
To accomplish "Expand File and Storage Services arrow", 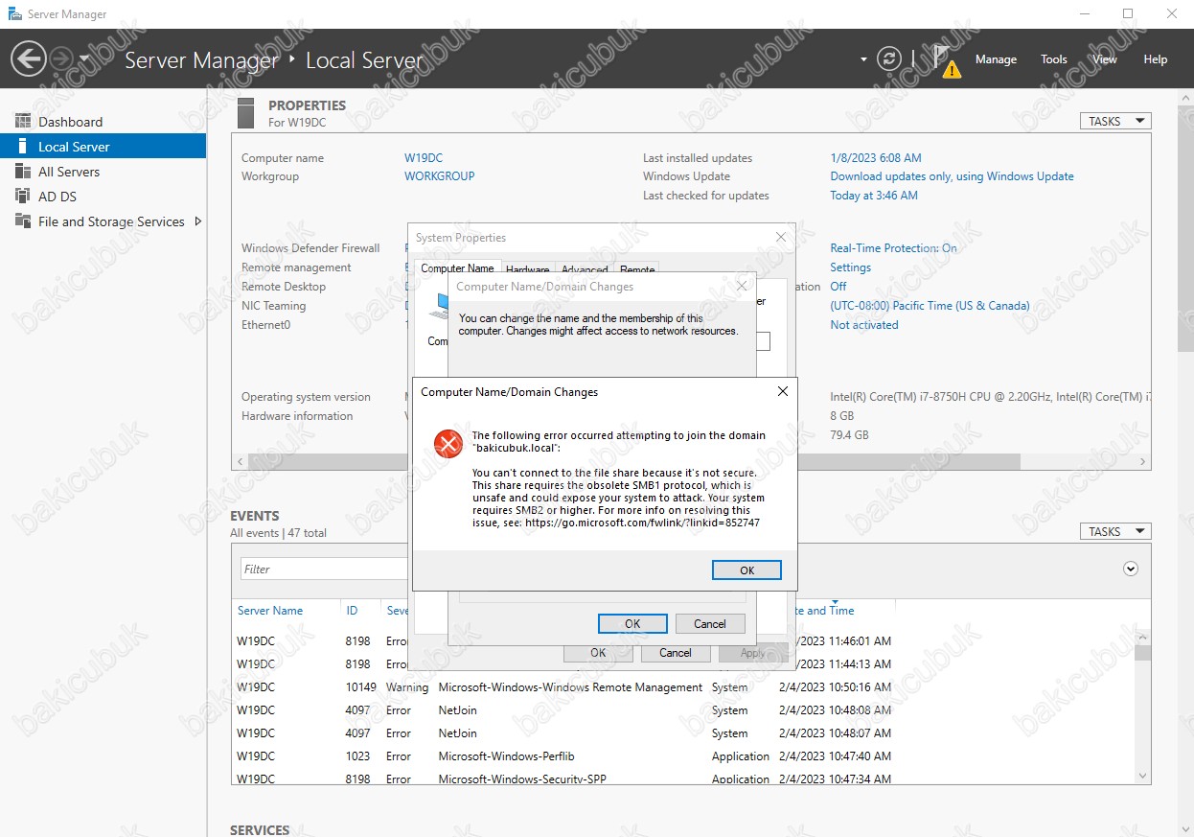I will click(x=198, y=221).
